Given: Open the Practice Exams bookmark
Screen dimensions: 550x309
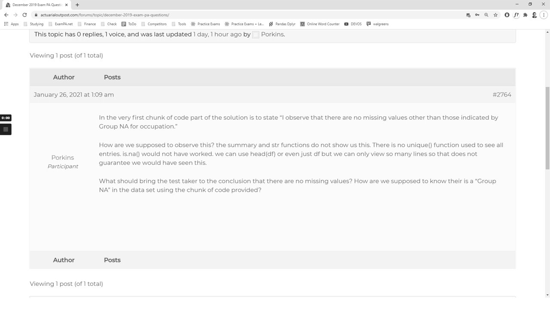Looking at the screenshot, I should pyautogui.click(x=205, y=24).
